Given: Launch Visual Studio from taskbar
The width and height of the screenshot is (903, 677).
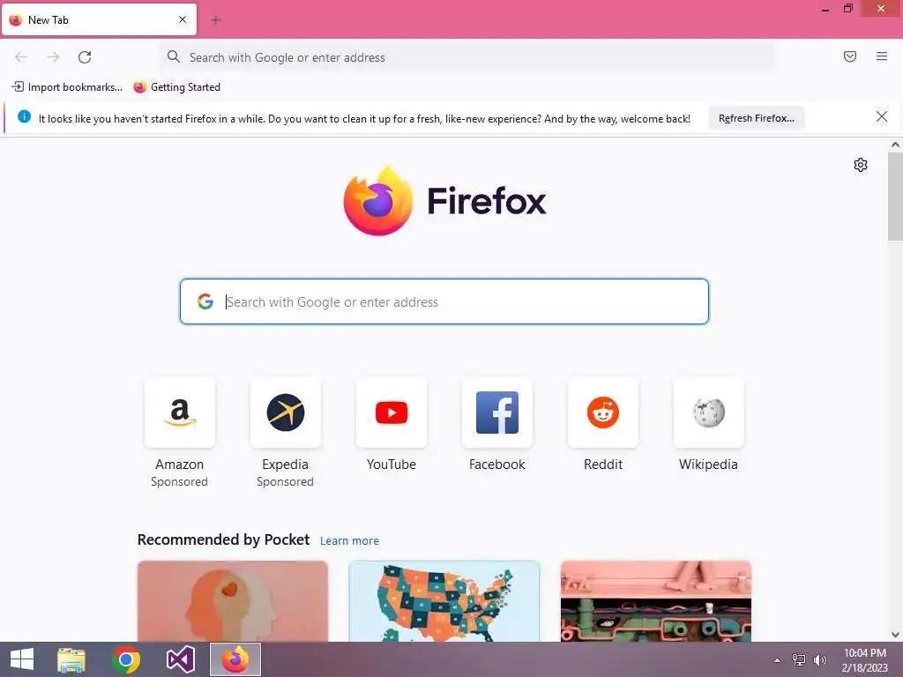Looking at the screenshot, I should (180, 659).
